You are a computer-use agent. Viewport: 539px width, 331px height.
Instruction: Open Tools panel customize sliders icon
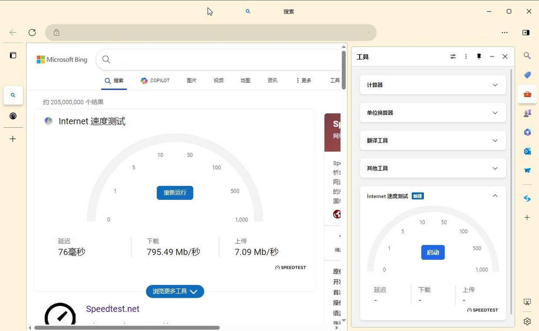(453, 56)
